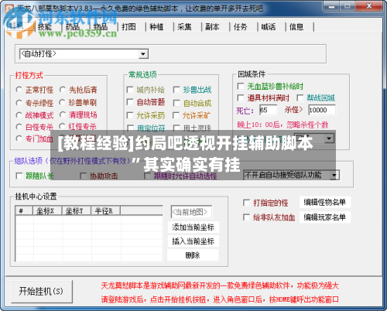
Task: Click the 半径R column header
Action: click(105, 210)
